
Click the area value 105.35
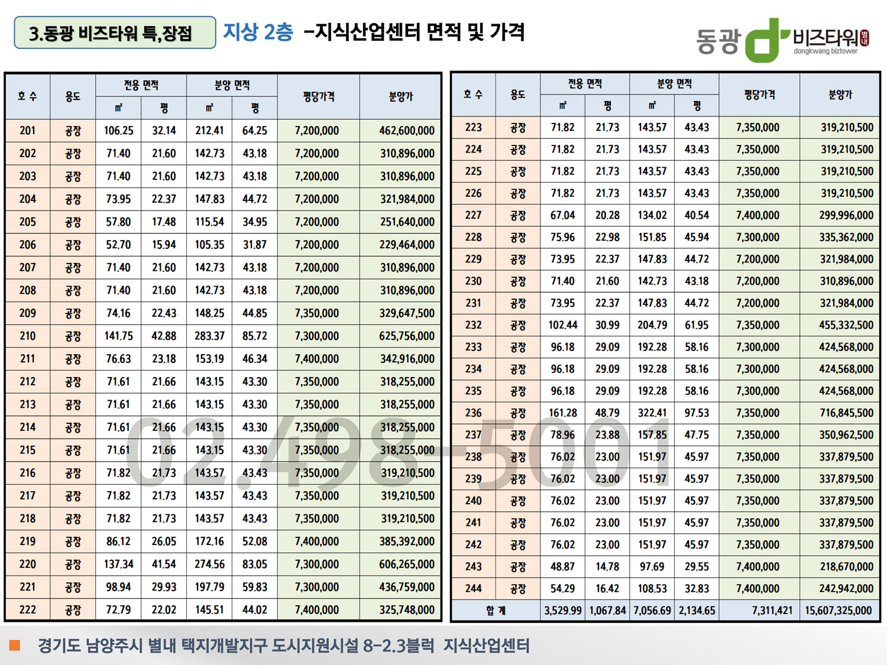[209, 245]
